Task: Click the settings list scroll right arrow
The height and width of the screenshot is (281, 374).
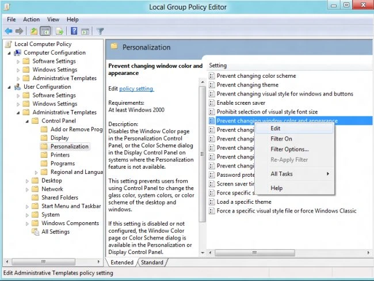Action: click(368, 253)
